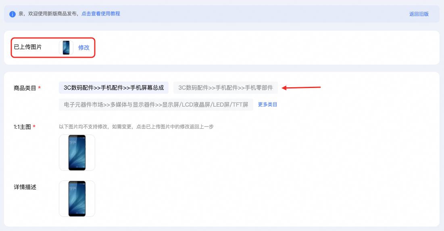Image resolution: width=444 pixels, height=231 pixels.
Task: Click the hint text 以下图片均不支持修改
Action: [84, 127]
